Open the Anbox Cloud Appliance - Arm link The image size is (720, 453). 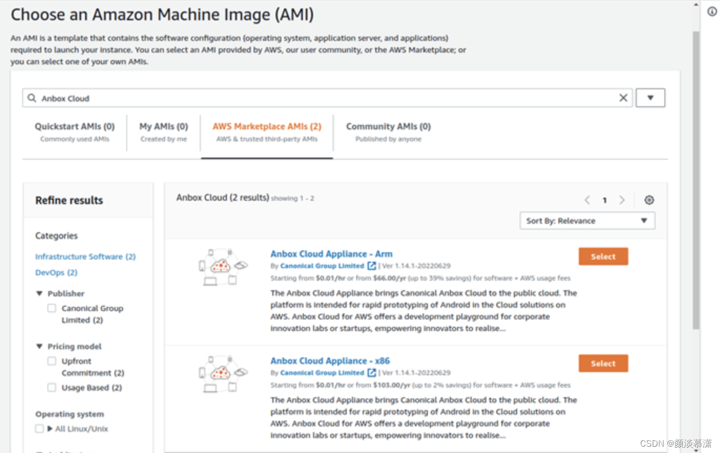tap(332, 254)
